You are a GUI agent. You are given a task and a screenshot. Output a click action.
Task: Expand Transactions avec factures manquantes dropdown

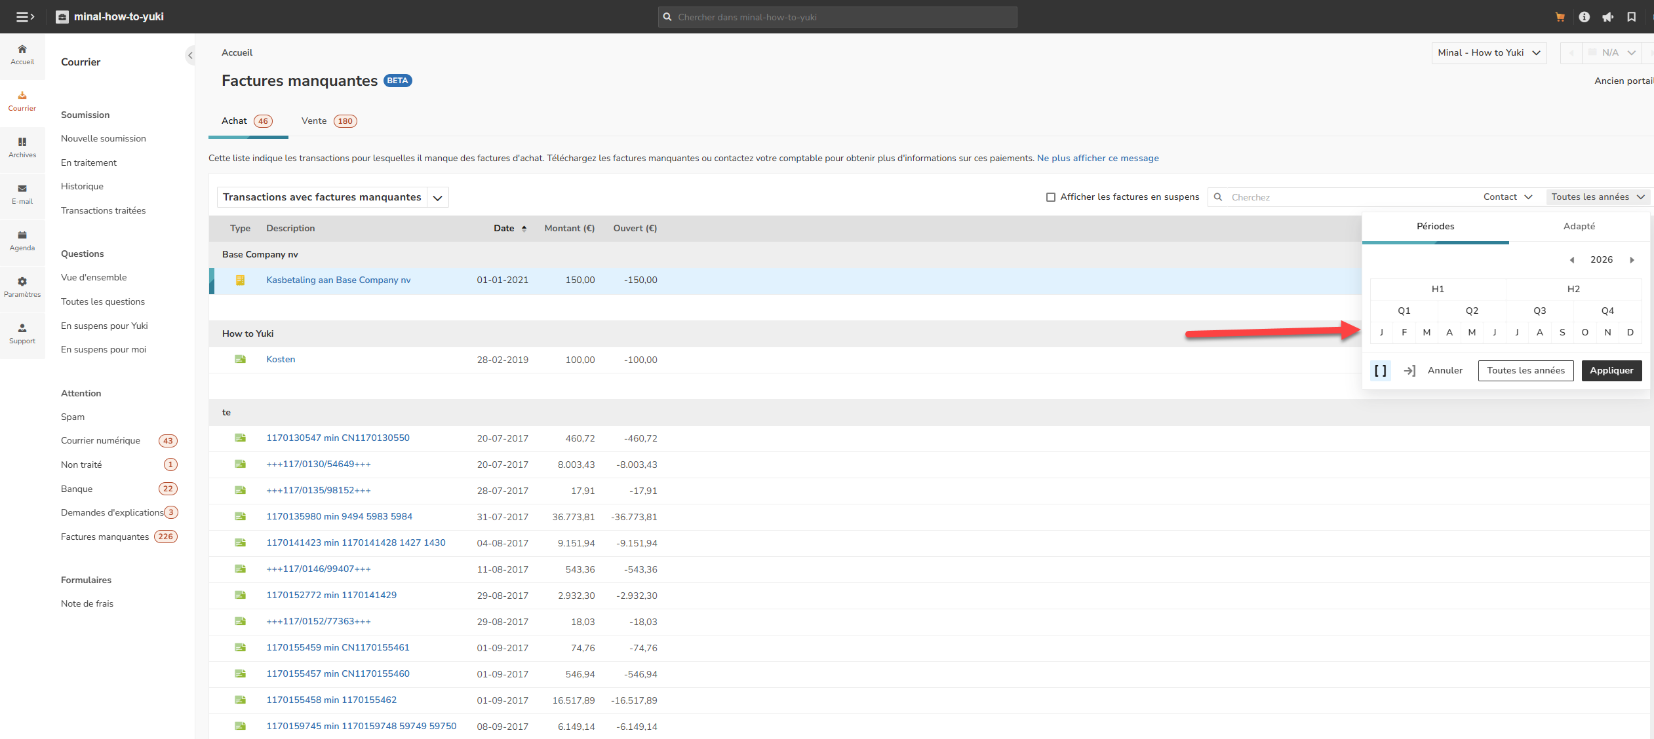click(x=437, y=198)
